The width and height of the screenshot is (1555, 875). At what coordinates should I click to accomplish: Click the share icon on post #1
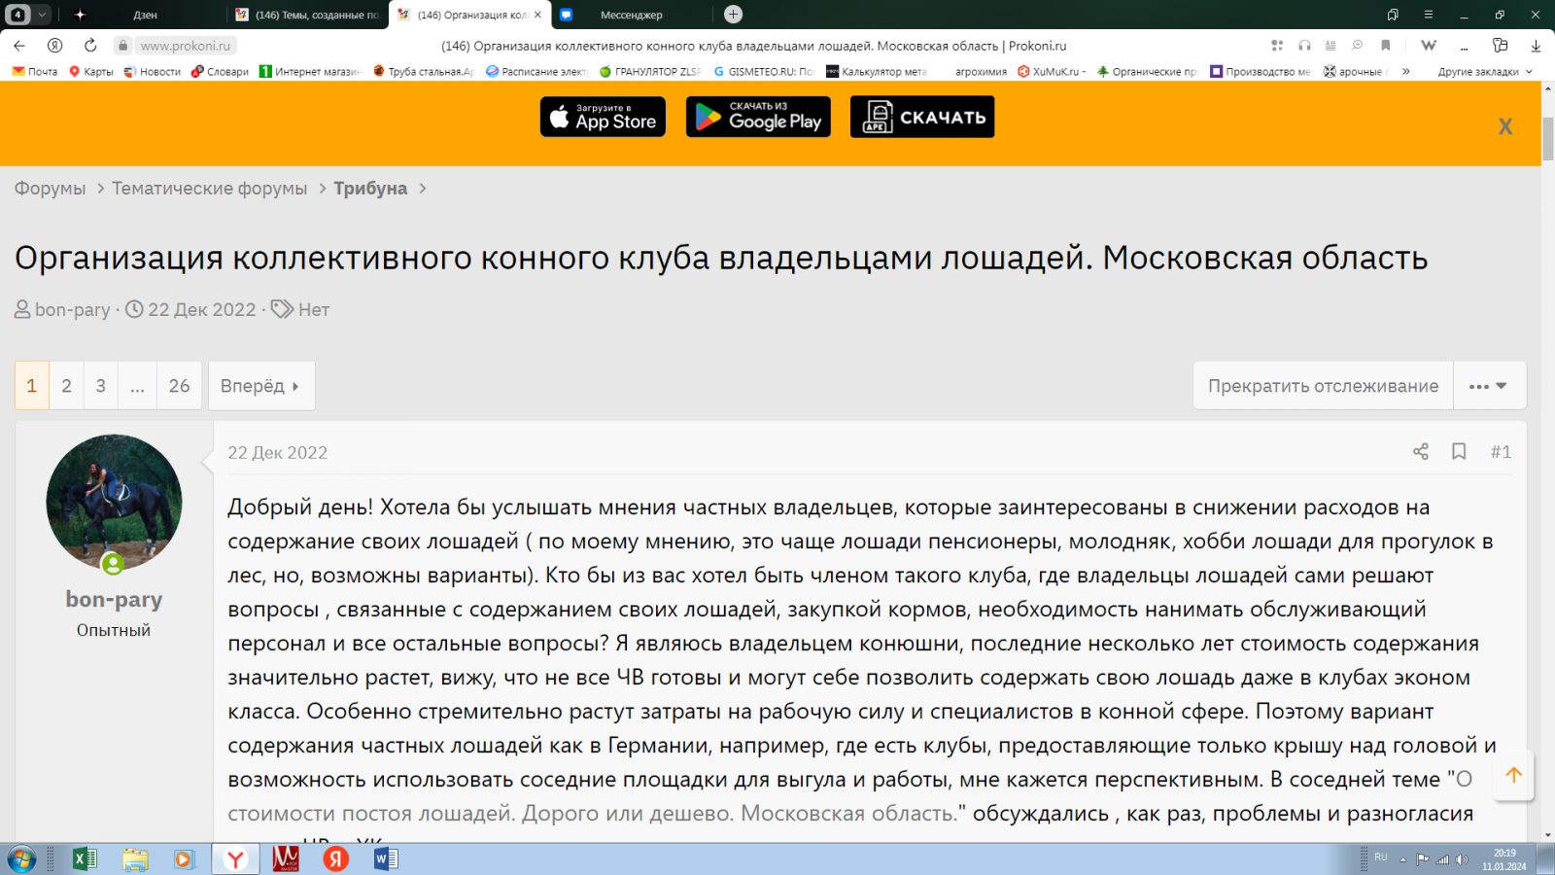[1420, 452]
